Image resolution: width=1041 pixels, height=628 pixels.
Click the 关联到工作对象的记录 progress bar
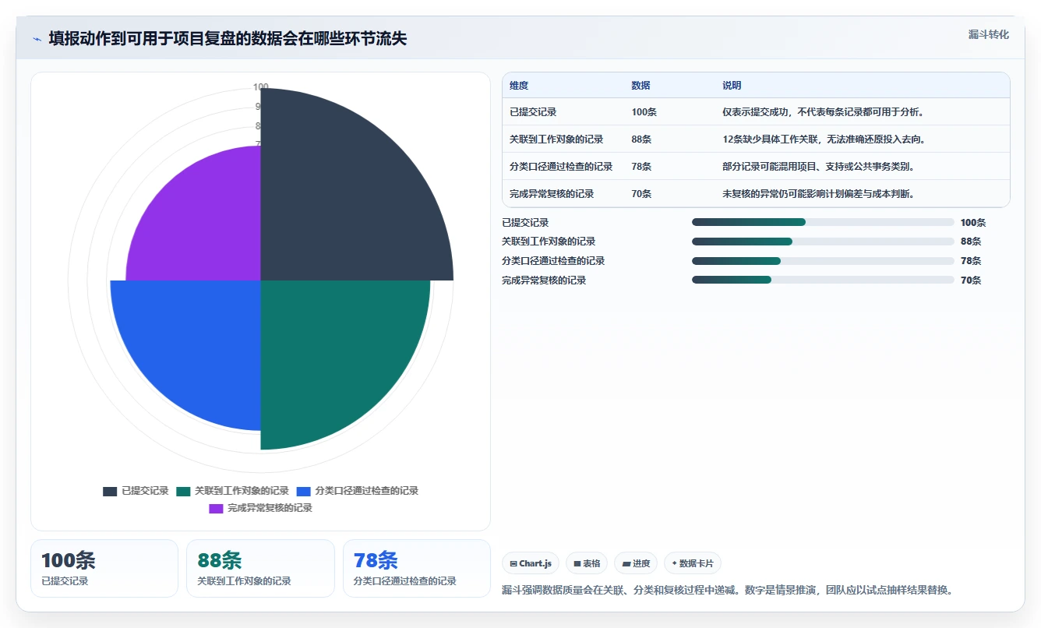[x=823, y=242]
